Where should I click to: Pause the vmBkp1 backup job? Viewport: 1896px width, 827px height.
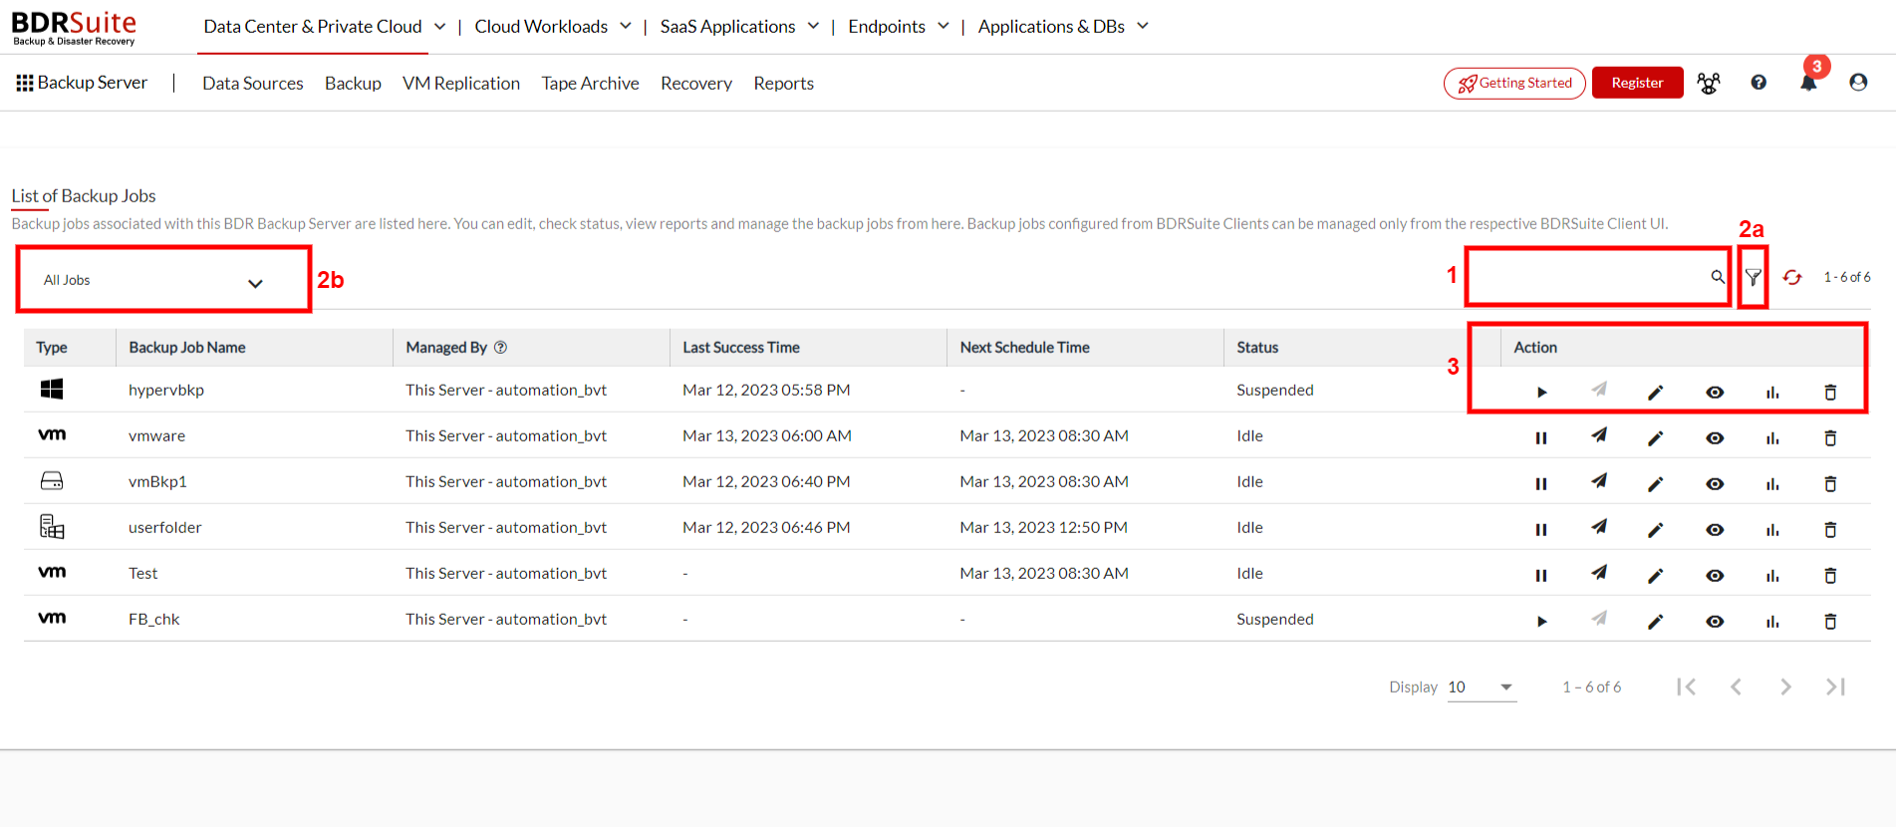tap(1541, 484)
